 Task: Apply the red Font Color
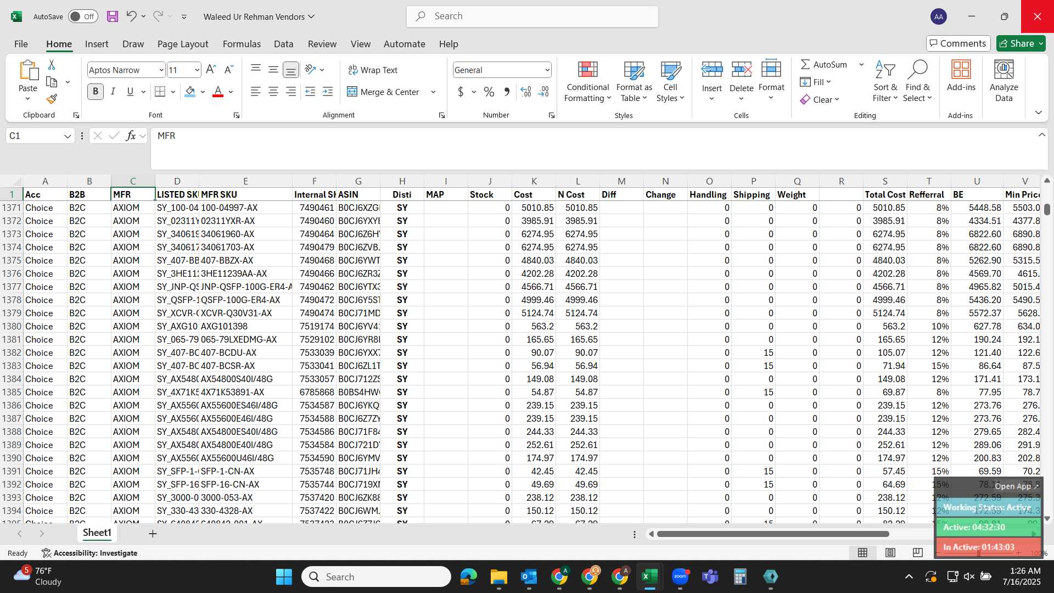(x=218, y=92)
